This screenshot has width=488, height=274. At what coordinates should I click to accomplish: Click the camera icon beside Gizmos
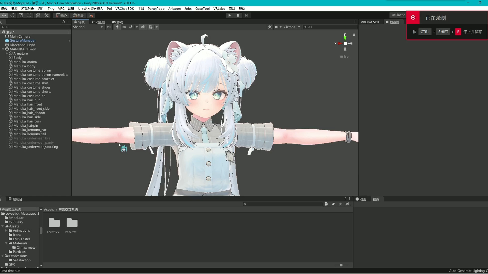277,27
